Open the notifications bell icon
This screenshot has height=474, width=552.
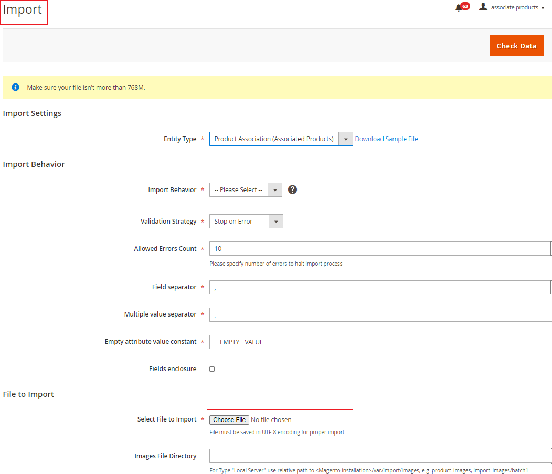pyautogui.click(x=459, y=8)
